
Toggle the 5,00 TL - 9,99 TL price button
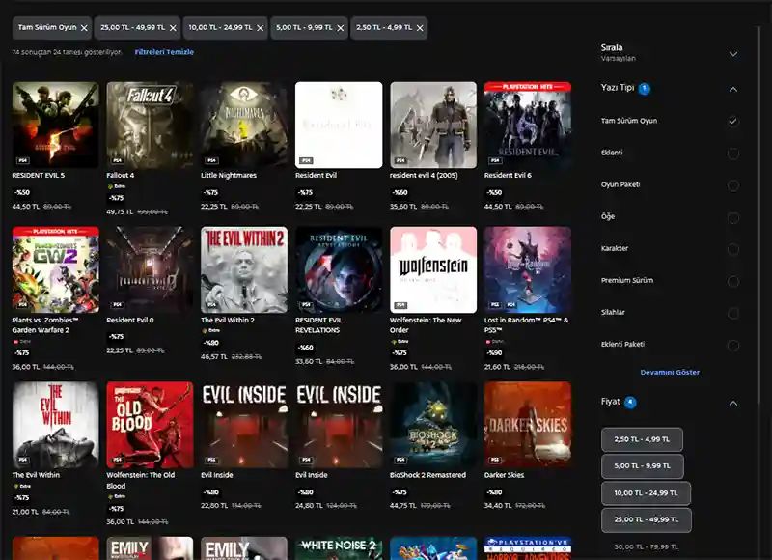(642, 466)
